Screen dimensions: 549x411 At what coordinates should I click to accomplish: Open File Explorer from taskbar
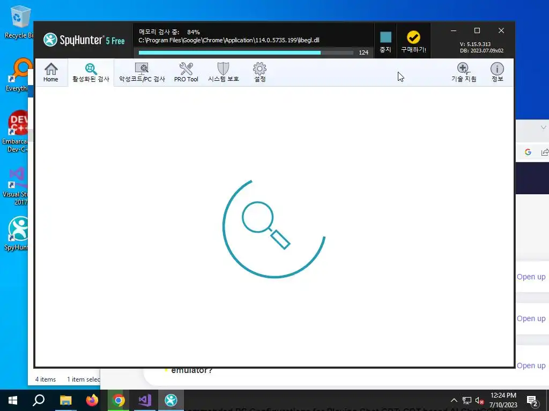coord(65,400)
